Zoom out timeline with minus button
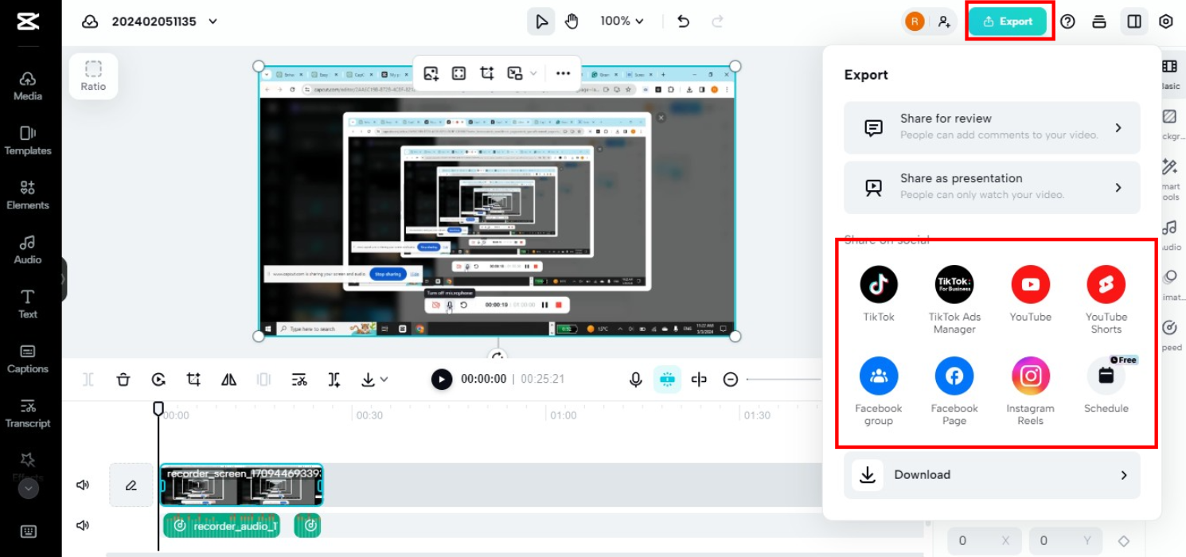This screenshot has height=557, width=1186. [731, 380]
